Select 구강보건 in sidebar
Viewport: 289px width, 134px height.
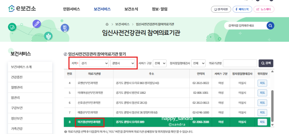30,108
